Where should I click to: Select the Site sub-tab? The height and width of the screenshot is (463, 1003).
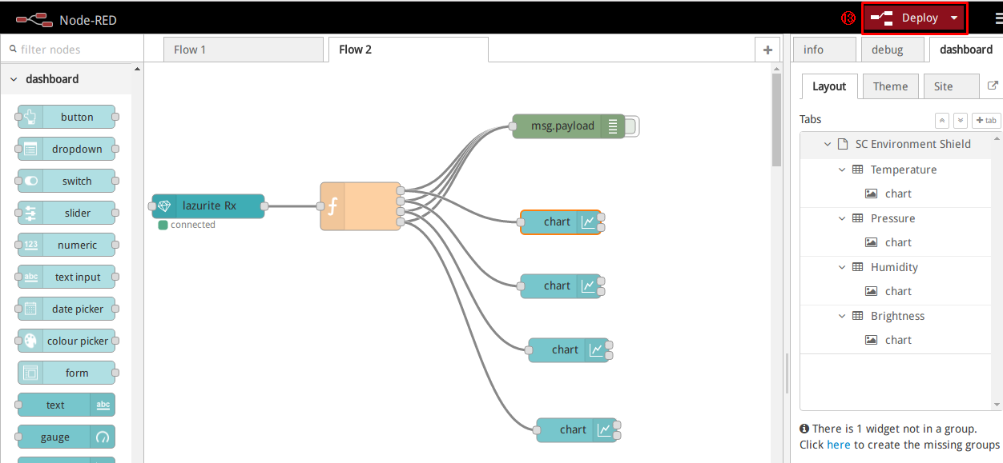pyautogui.click(x=951, y=86)
